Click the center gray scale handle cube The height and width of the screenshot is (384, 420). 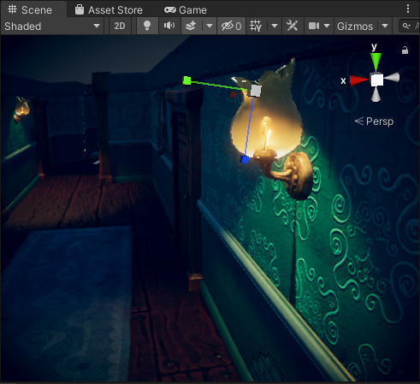pyautogui.click(x=256, y=91)
